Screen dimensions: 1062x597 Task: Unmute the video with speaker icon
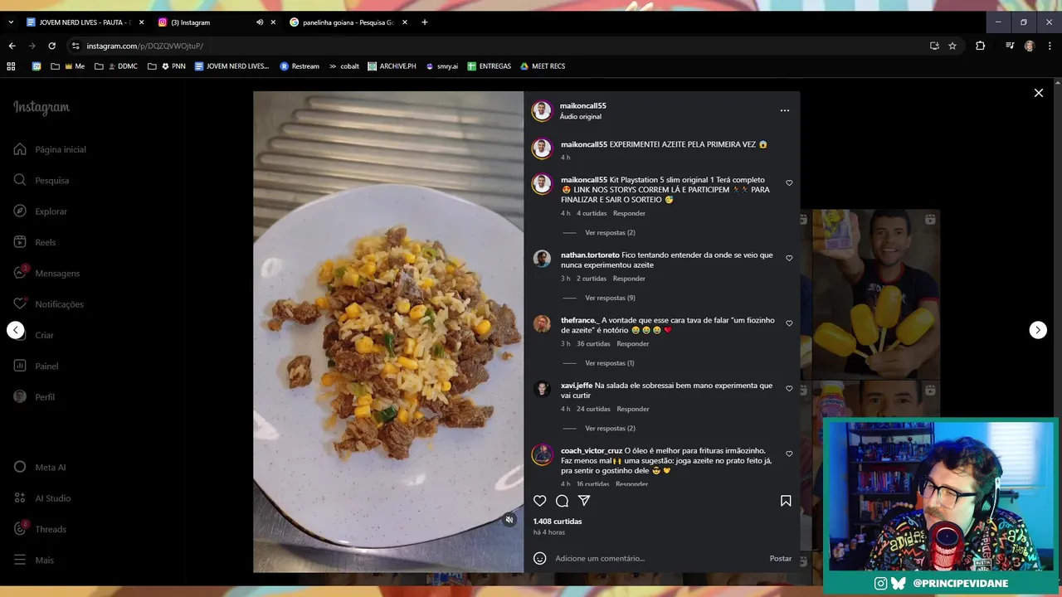pyautogui.click(x=509, y=520)
